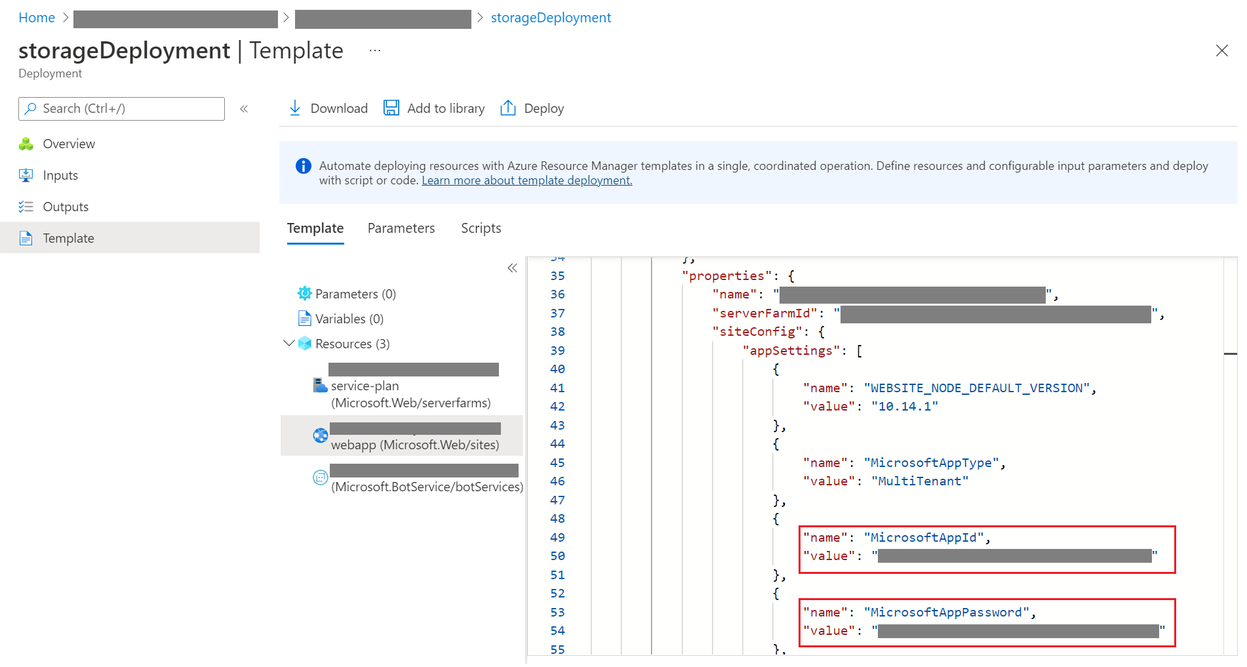
Task: Click the Resources cube icon
Action: tap(305, 344)
